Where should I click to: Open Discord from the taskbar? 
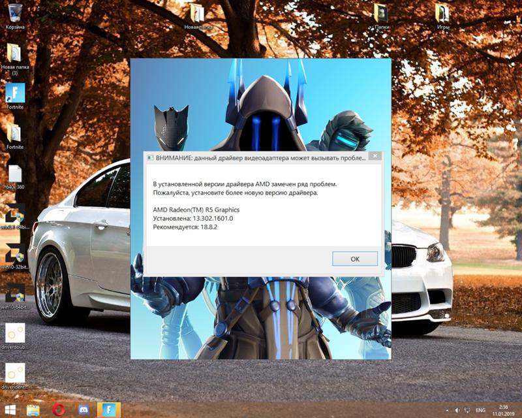click(84, 410)
